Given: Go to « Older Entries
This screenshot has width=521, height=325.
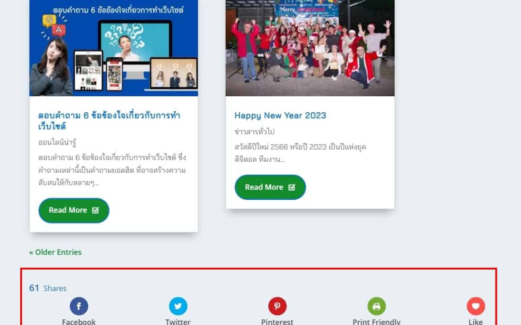Looking at the screenshot, I should tap(55, 252).
